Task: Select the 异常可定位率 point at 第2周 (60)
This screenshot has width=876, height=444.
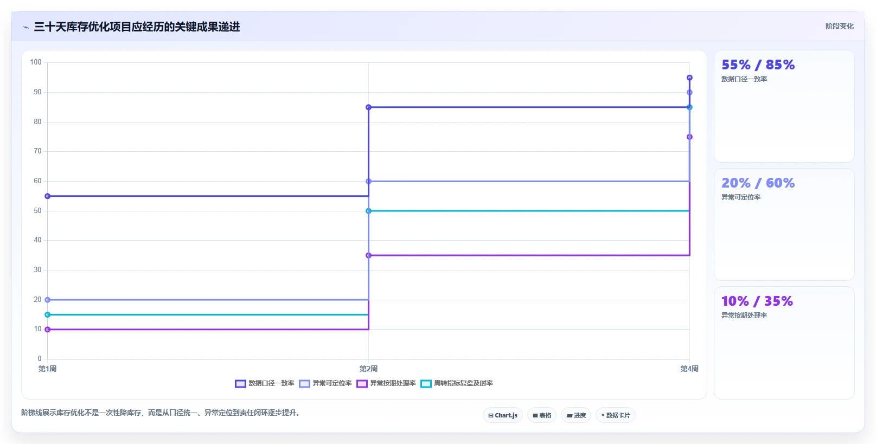Action: [x=369, y=182]
